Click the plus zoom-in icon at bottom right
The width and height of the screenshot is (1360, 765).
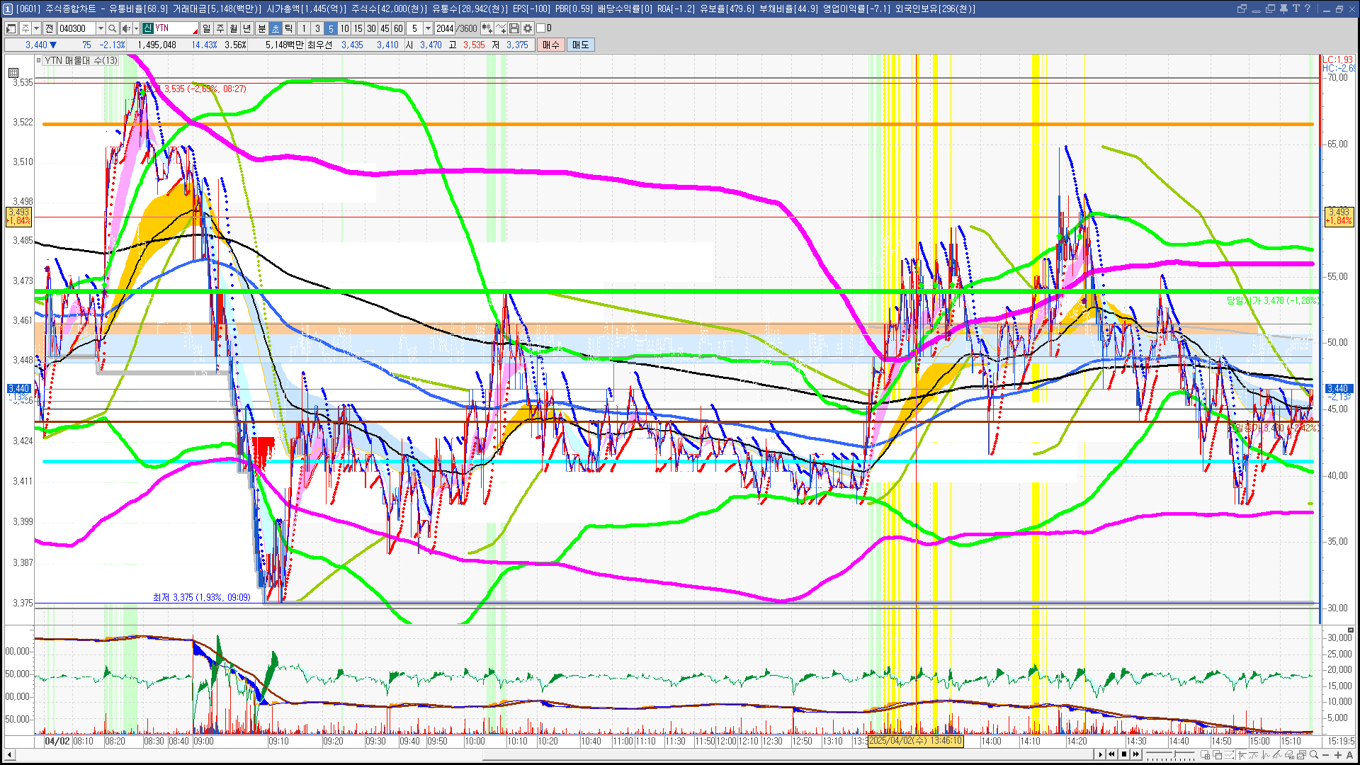[x=1338, y=754]
